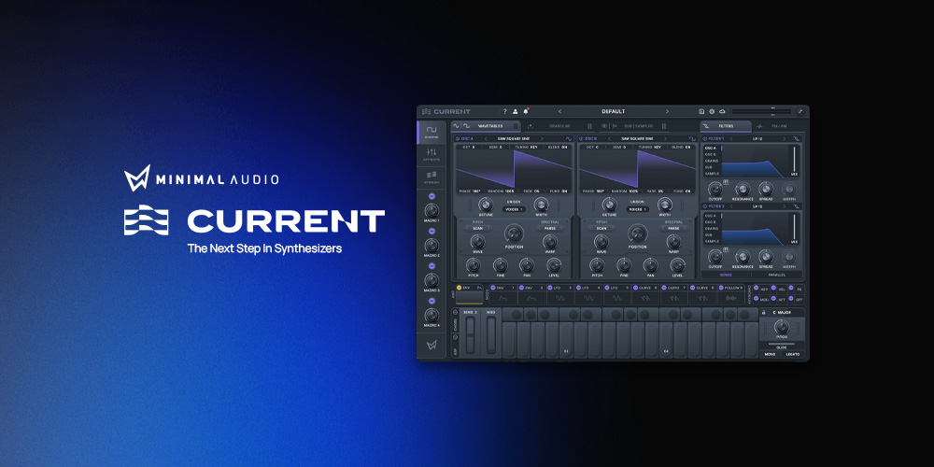Select Parallel filter routing
This screenshot has height=467, width=934.
click(x=777, y=276)
